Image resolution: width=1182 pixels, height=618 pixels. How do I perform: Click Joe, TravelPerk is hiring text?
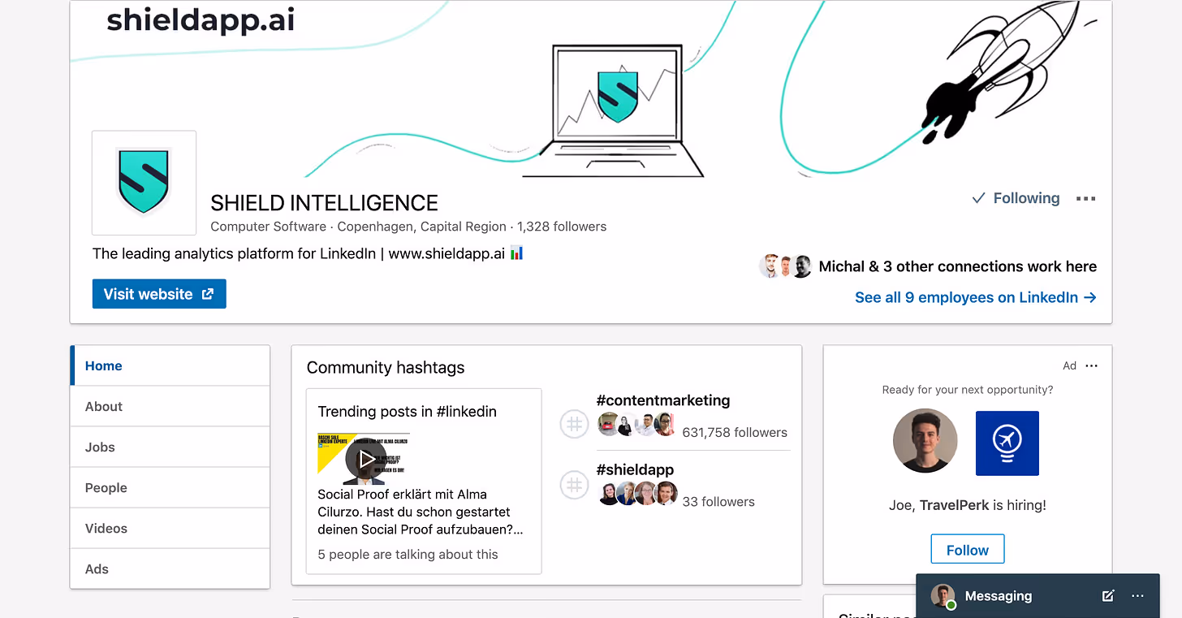[968, 505]
